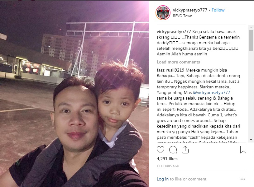
Task: Save the post with the bookmark icon
Action: point(243,150)
